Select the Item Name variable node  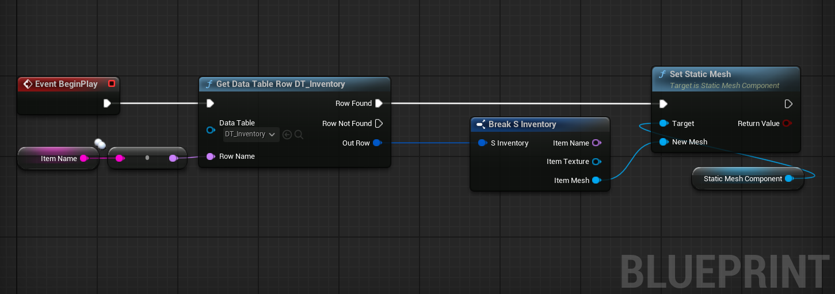[x=59, y=158]
